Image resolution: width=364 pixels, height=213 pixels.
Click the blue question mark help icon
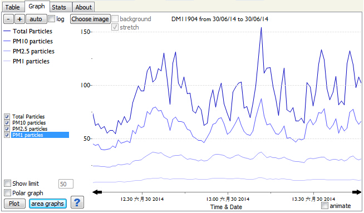pos(77,202)
